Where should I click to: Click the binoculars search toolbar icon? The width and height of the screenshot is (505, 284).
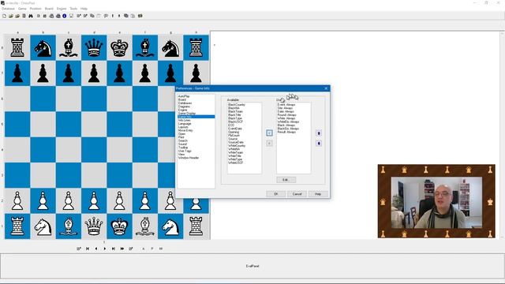coord(31,16)
